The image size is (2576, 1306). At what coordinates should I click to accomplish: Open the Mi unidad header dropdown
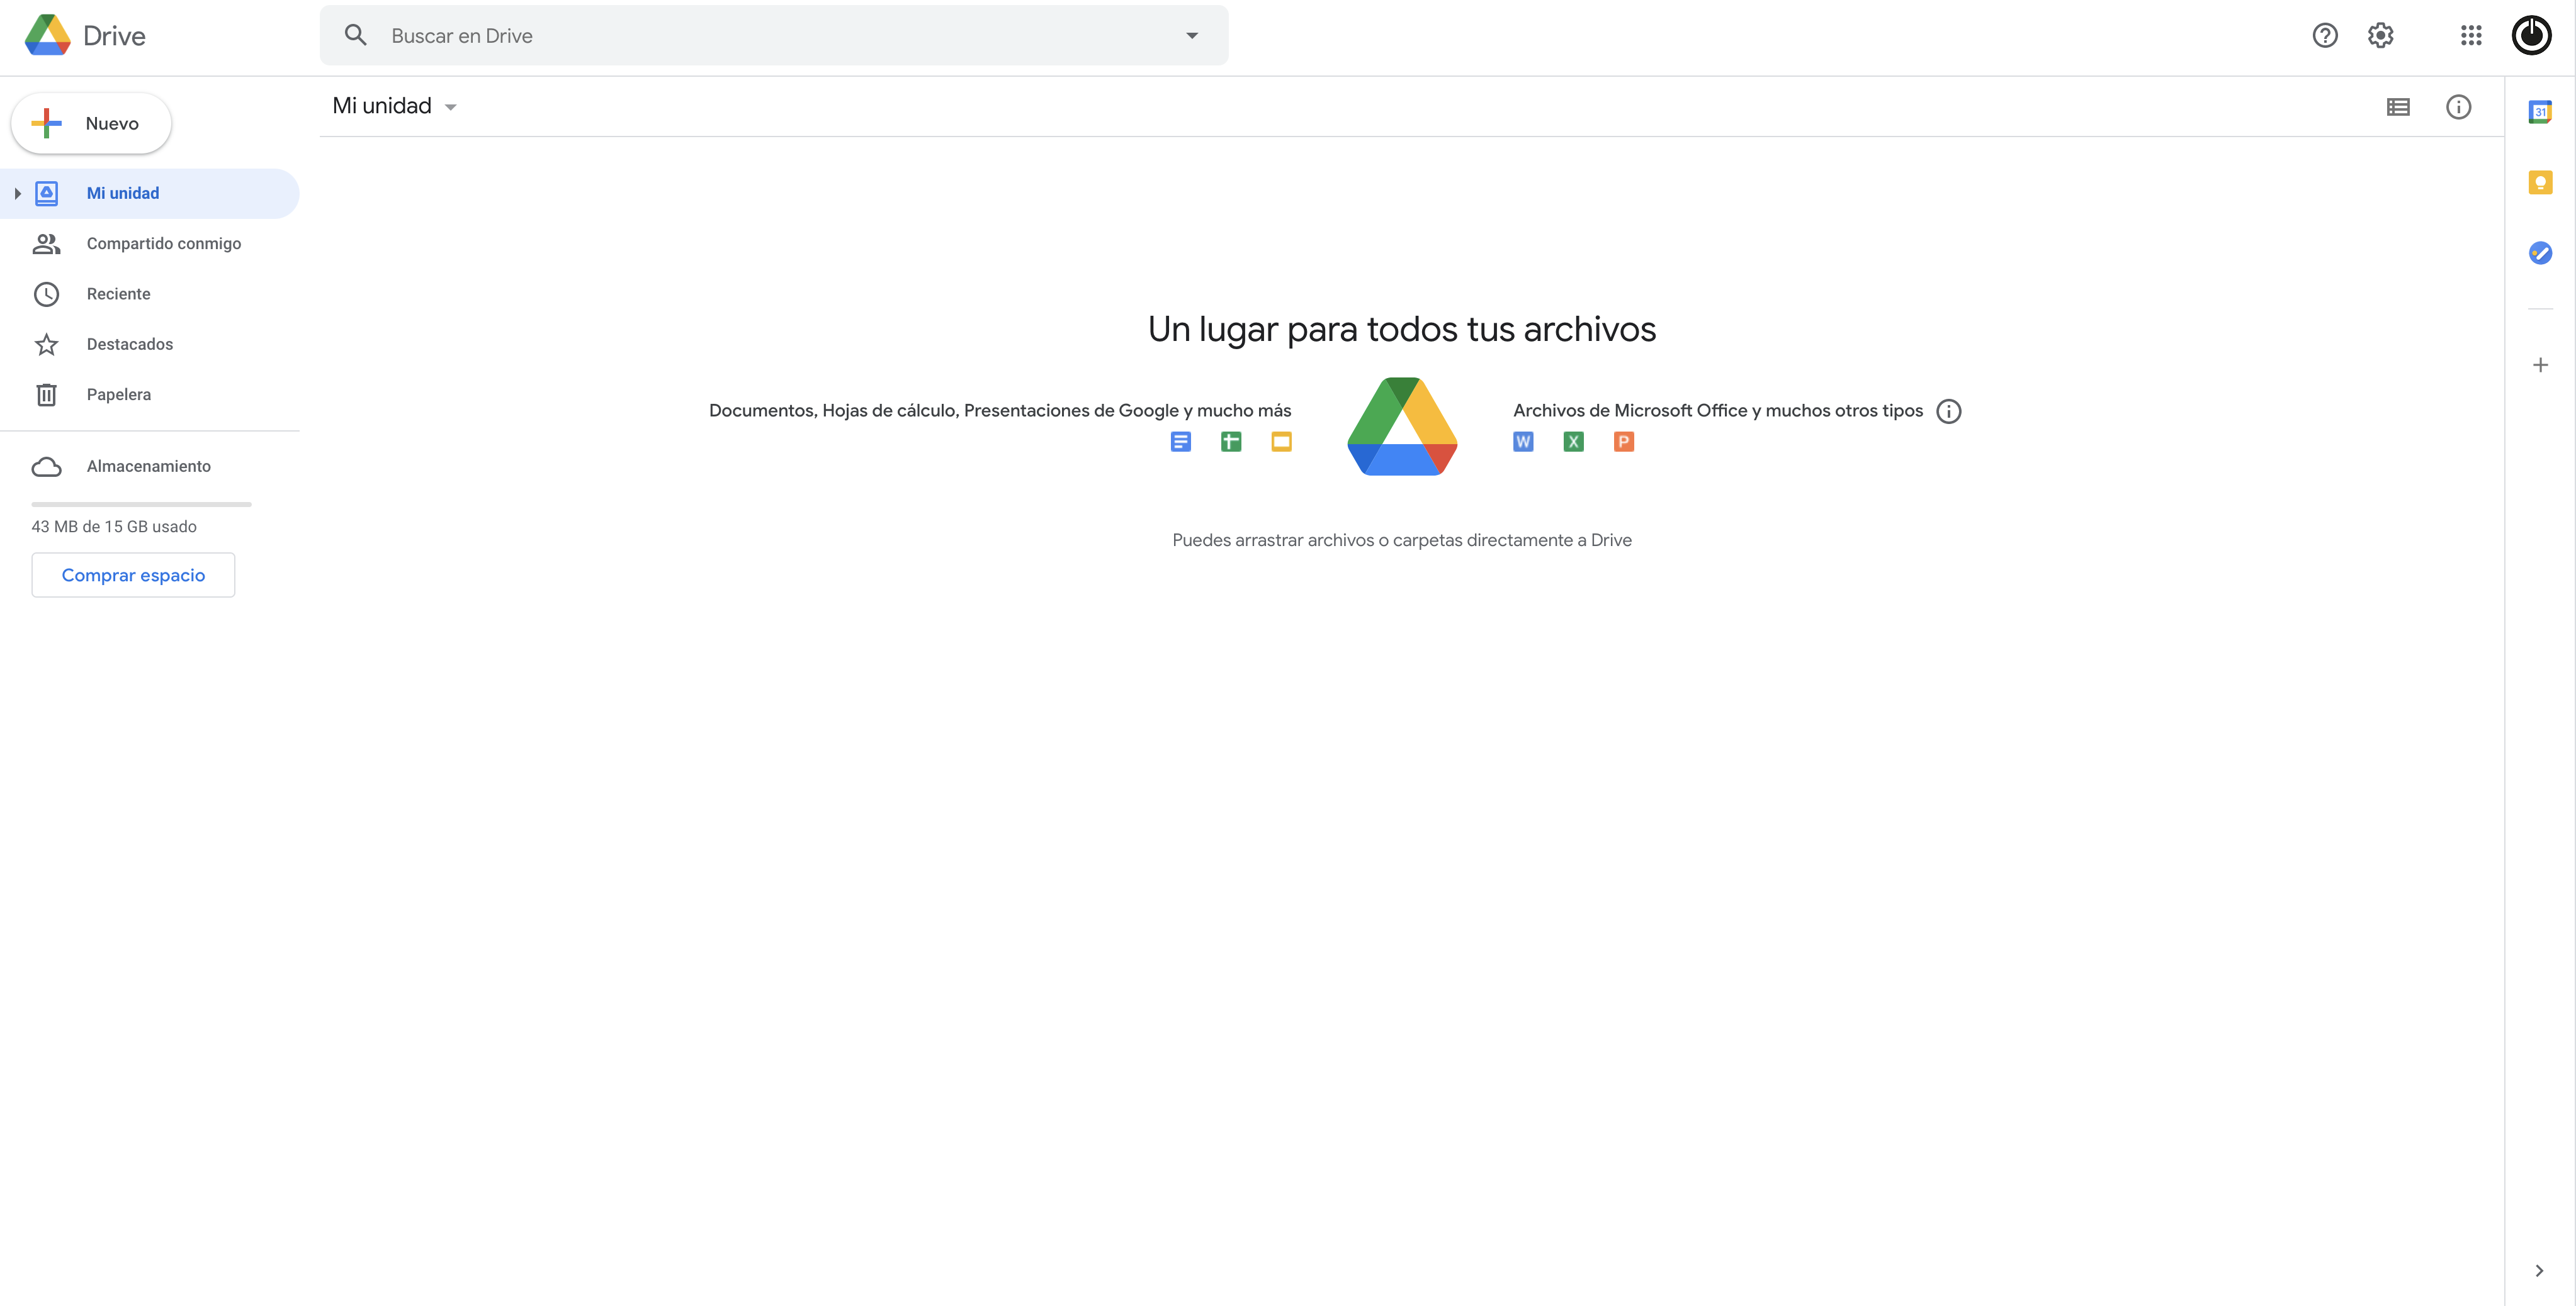point(394,106)
